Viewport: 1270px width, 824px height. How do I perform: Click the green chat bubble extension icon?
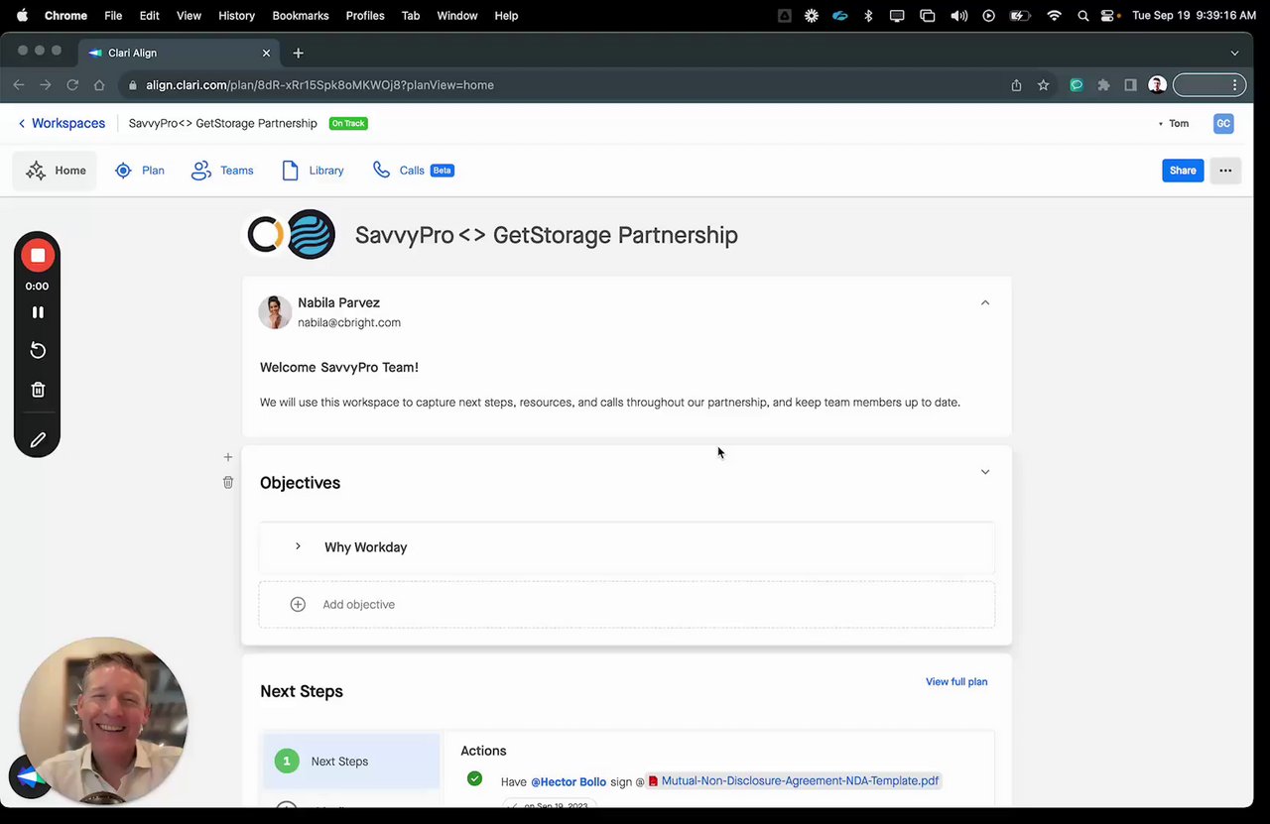pos(1077,85)
